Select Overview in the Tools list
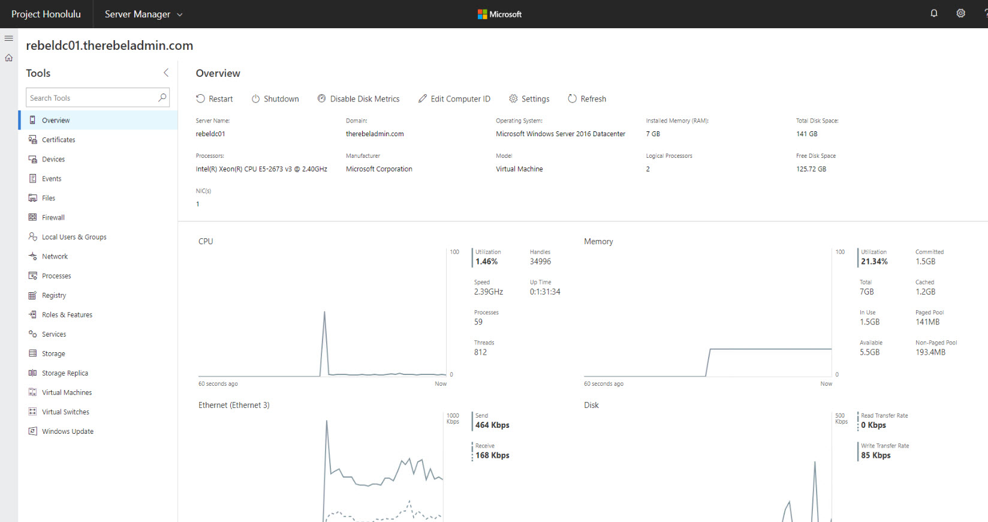 click(98, 120)
